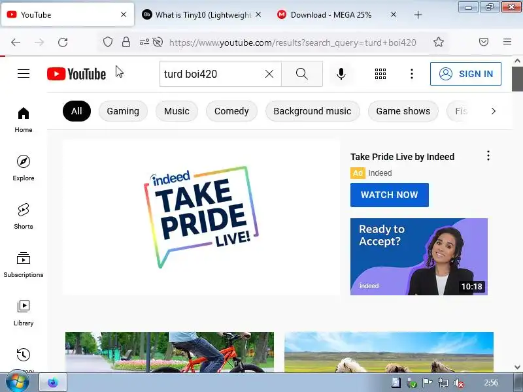Screen dimensions: 523x392
Task: Go back one page in Firefox
Action: tap(16, 42)
